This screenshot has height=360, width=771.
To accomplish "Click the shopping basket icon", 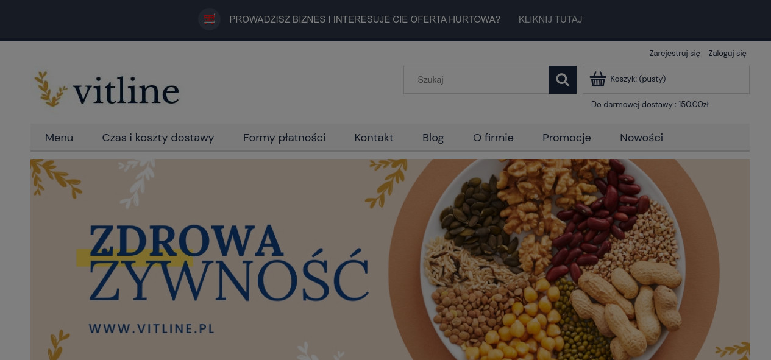I will (598, 79).
